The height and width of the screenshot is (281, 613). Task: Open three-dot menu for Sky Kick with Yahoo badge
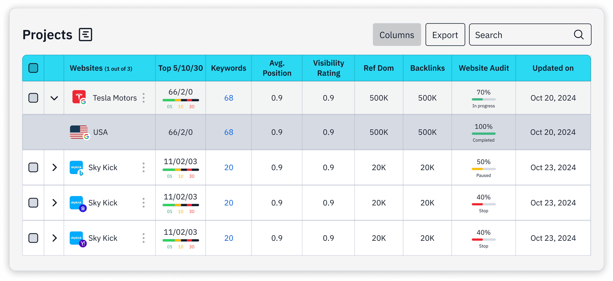tap(144, 238)
